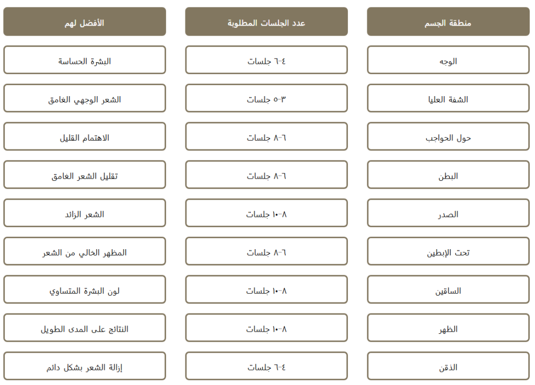The image size is (535, 385).
Task: Pick the تحت الإبطين cell
Action: (448, 251)
